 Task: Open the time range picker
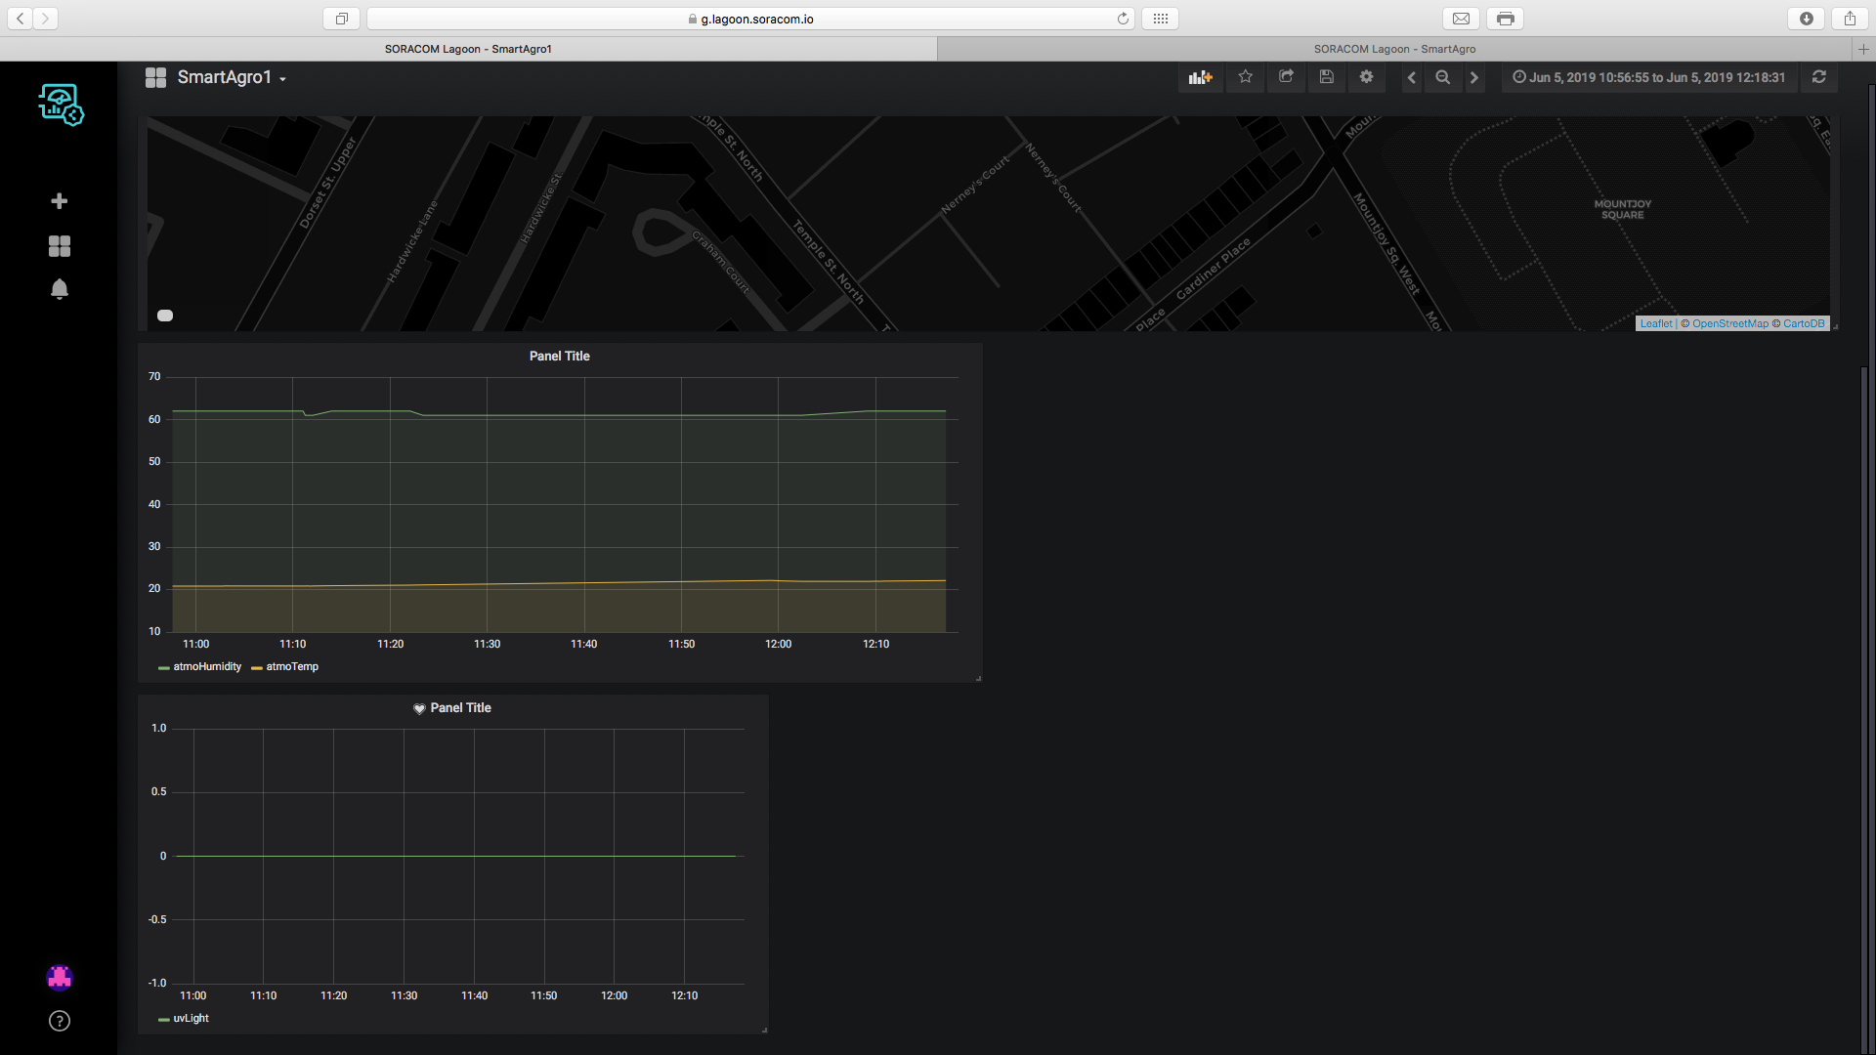coord(1649,77)
